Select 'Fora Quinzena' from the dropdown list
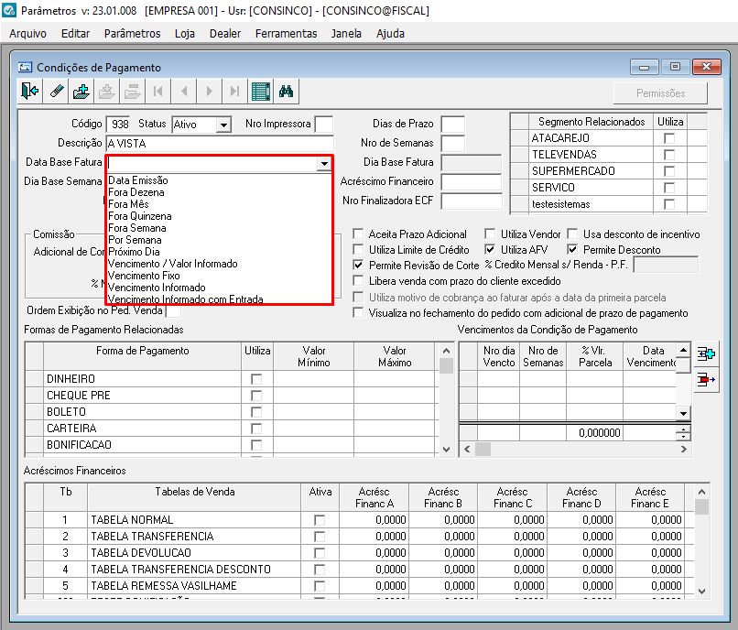738x630 pixels. 140,216
